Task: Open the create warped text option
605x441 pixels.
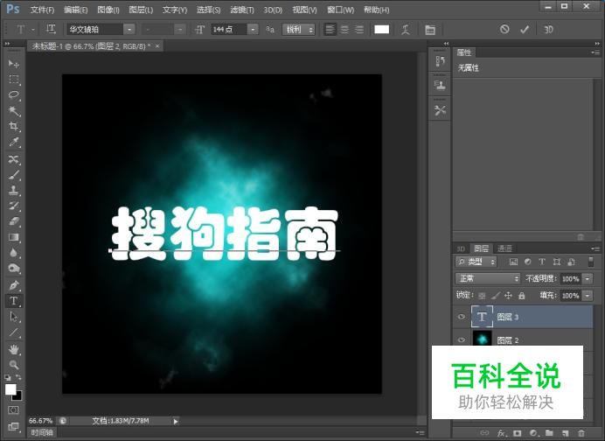Action: pos(405,30)
